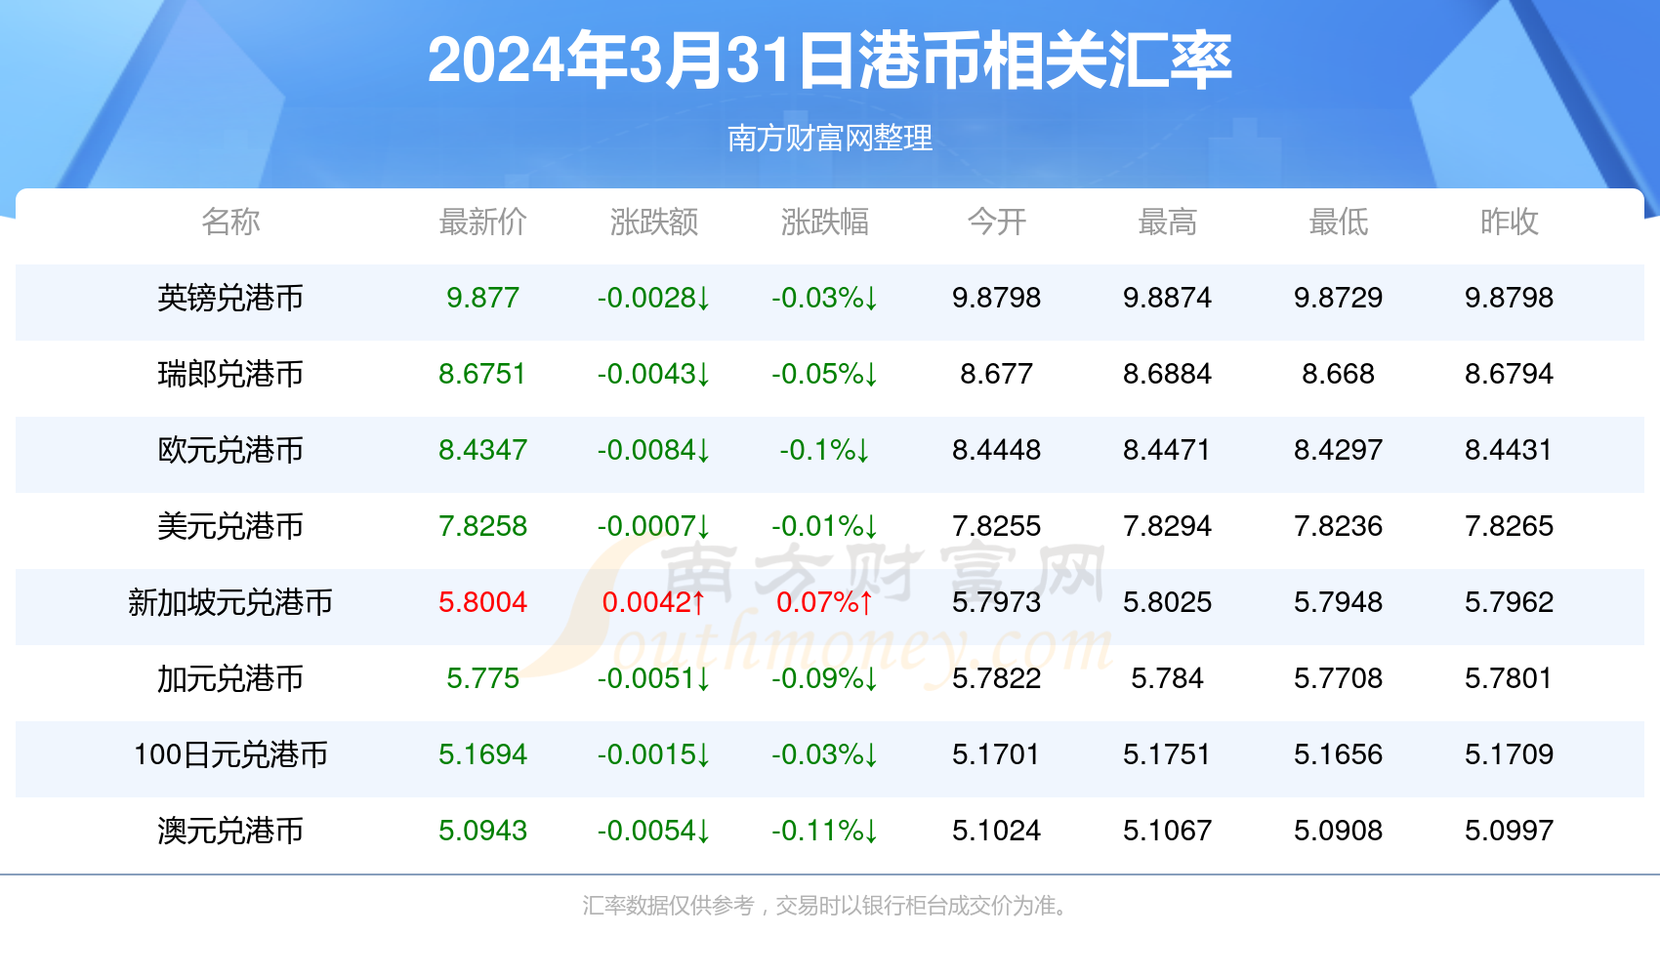Click 欧元 previous close 8.4431
The height and width of the screenshot is (976, 1660).
coord(1509,450)
